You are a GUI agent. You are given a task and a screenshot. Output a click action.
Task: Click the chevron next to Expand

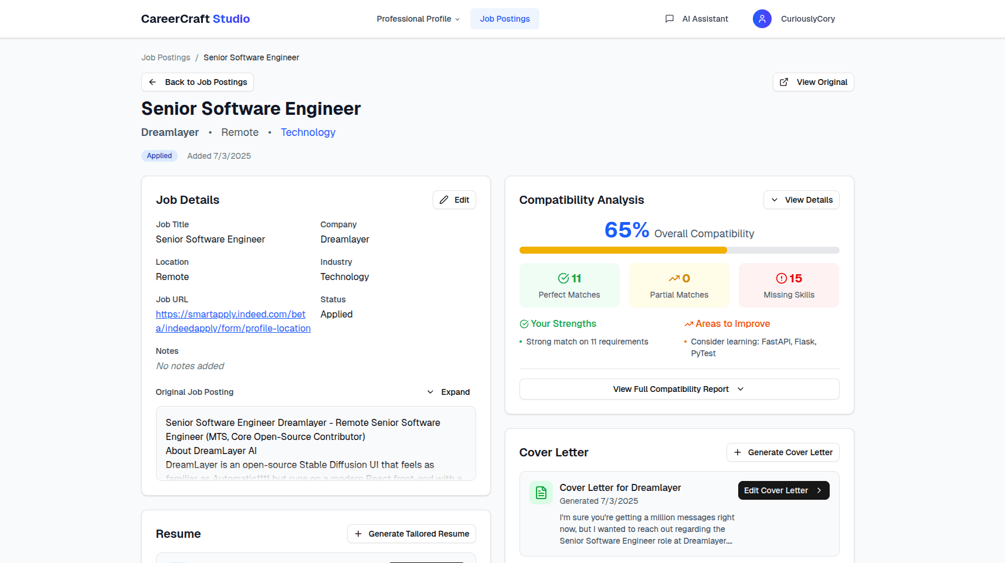(x=430, y=392)
